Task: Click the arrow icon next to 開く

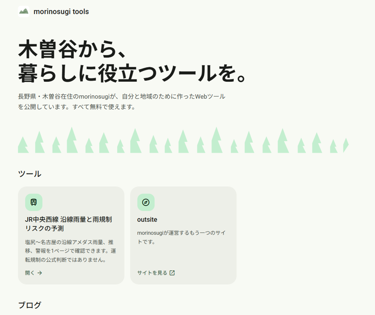Action: tap(40, 273)
